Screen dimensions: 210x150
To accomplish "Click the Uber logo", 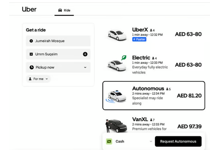I will coord(29,9).
